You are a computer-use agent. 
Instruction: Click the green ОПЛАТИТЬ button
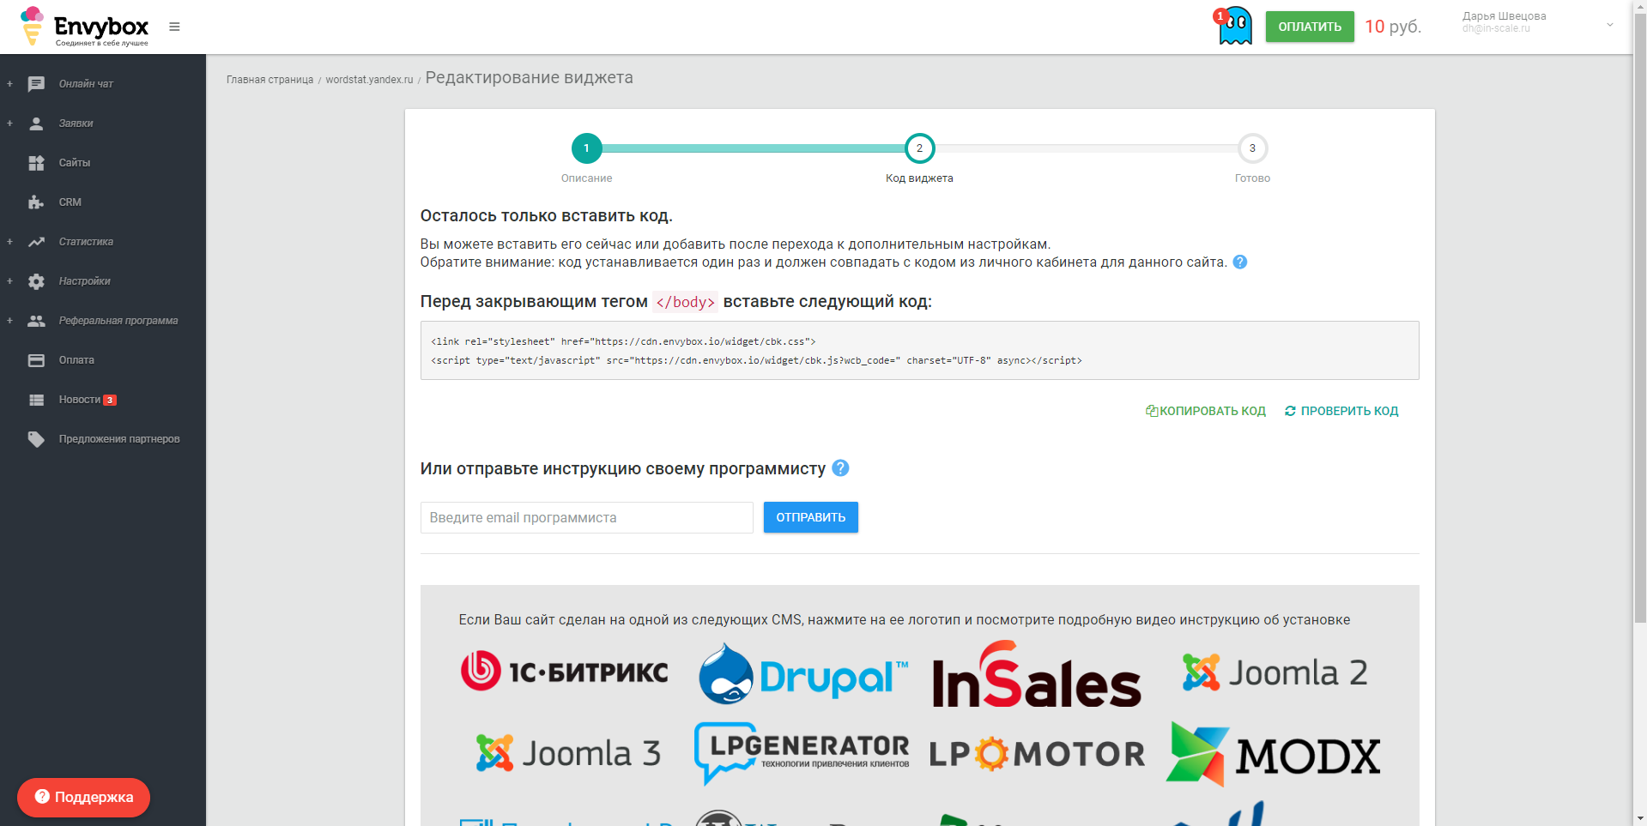(x=1310, y=27)
